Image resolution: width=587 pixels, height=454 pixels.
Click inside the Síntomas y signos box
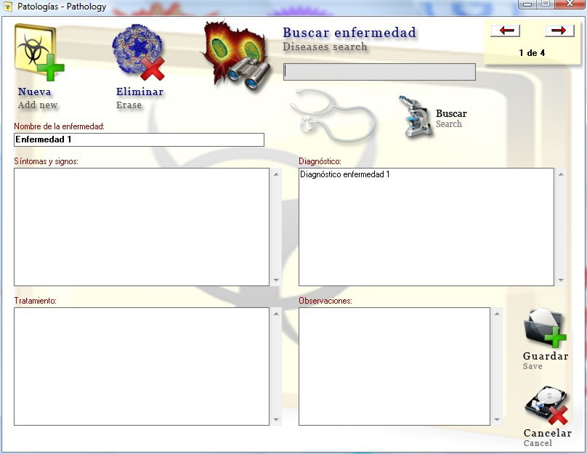tap(142, 227)
